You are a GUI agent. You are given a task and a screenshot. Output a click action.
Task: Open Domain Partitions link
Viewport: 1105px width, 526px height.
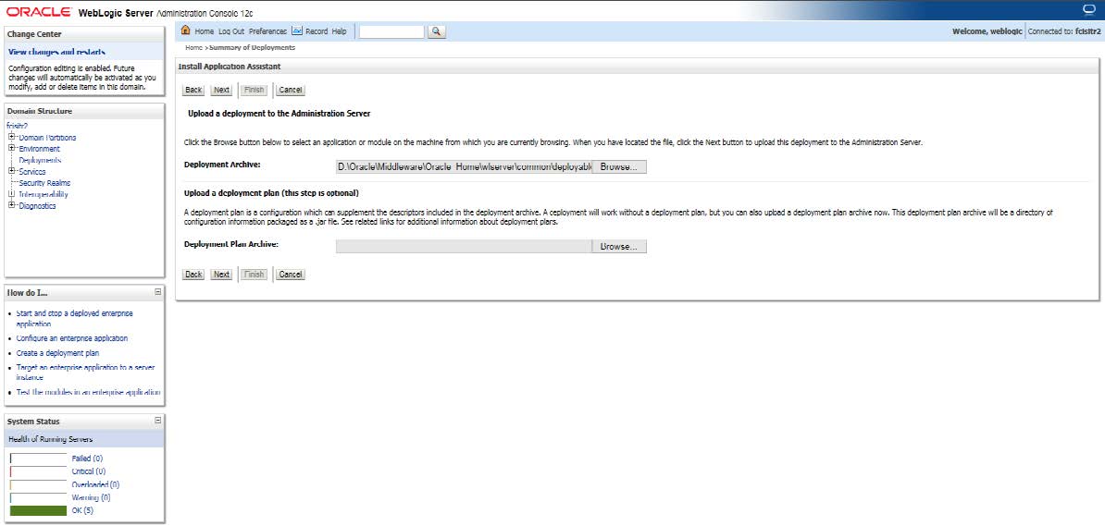click(x=47, y=138)
